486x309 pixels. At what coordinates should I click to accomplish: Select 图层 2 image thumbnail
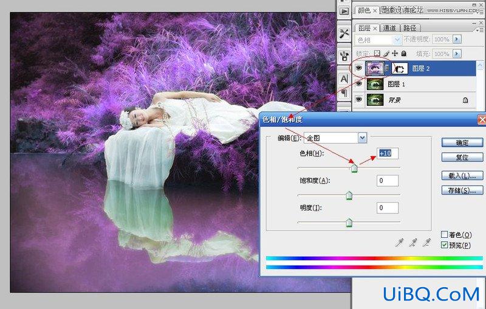pos(375,68)
